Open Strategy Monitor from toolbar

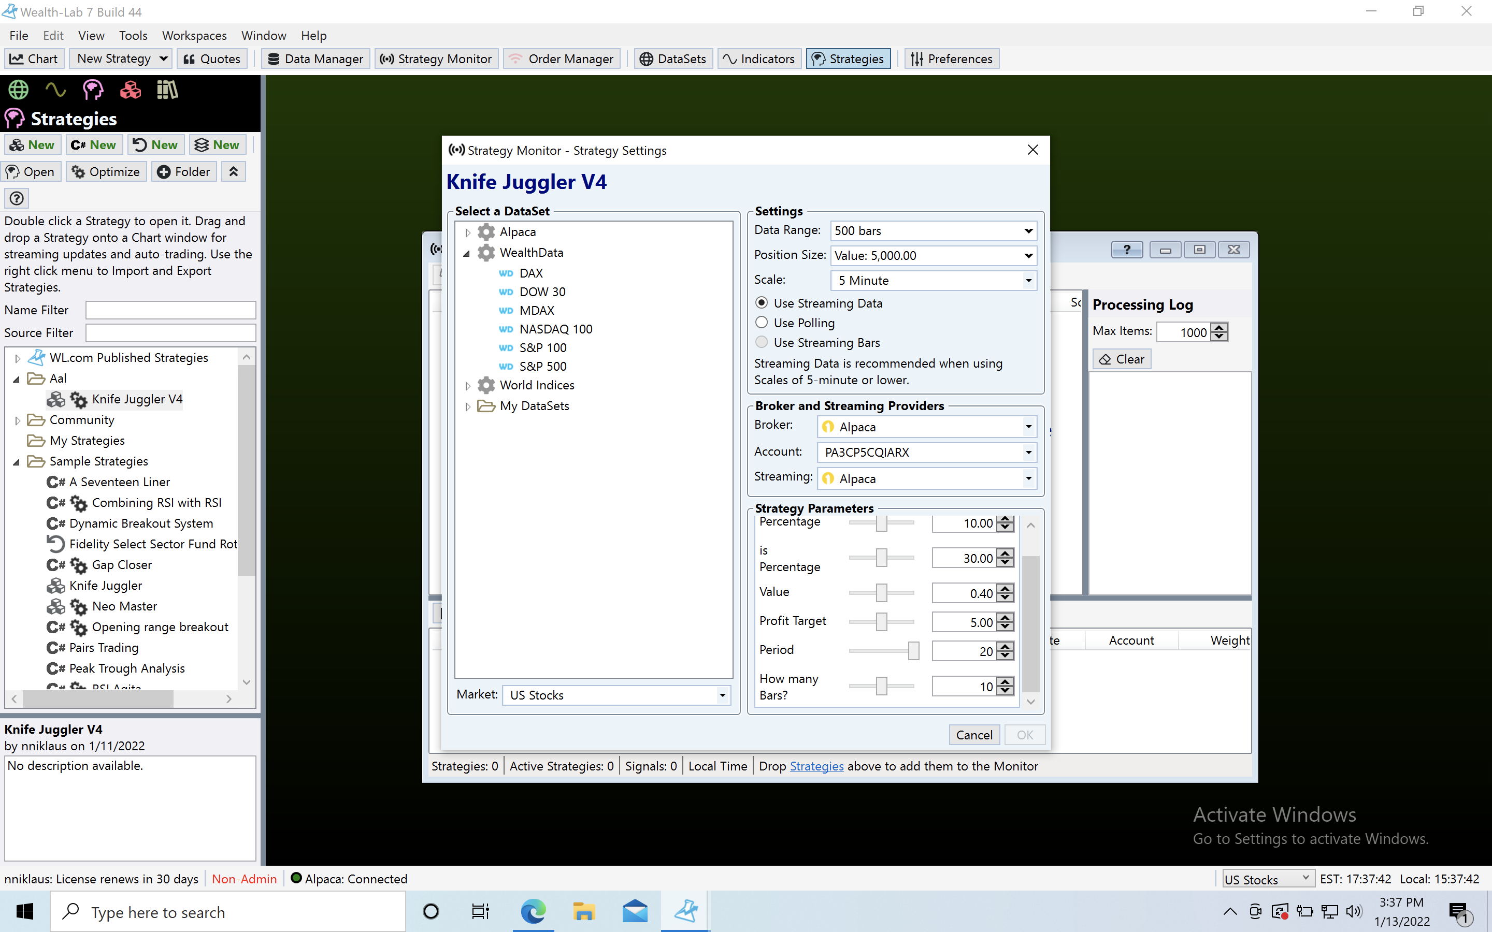(x=436, y=59)
